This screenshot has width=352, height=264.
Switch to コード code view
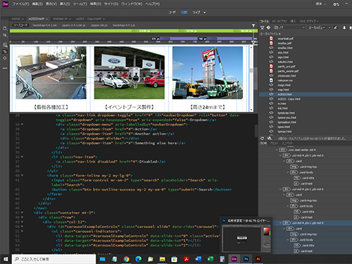(172, 13)
